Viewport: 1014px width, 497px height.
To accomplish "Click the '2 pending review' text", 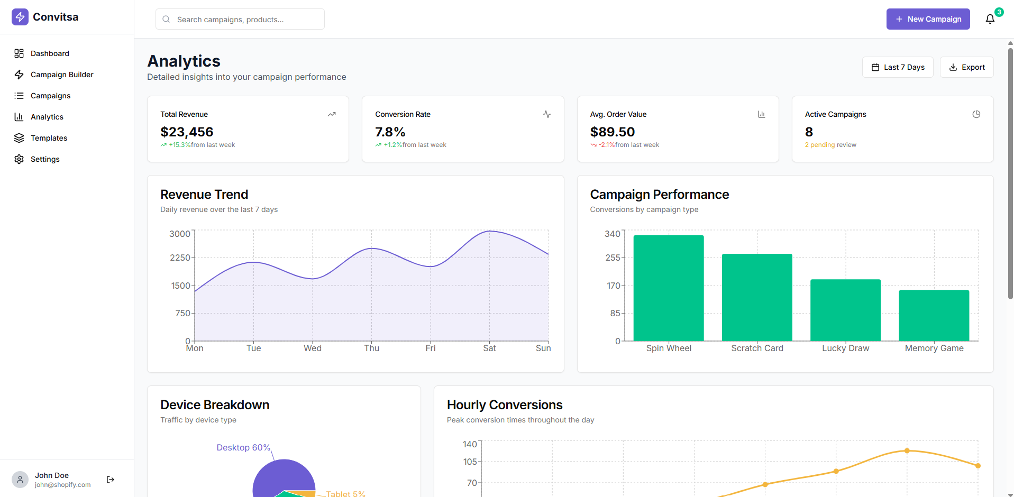I will click(830, 145).
